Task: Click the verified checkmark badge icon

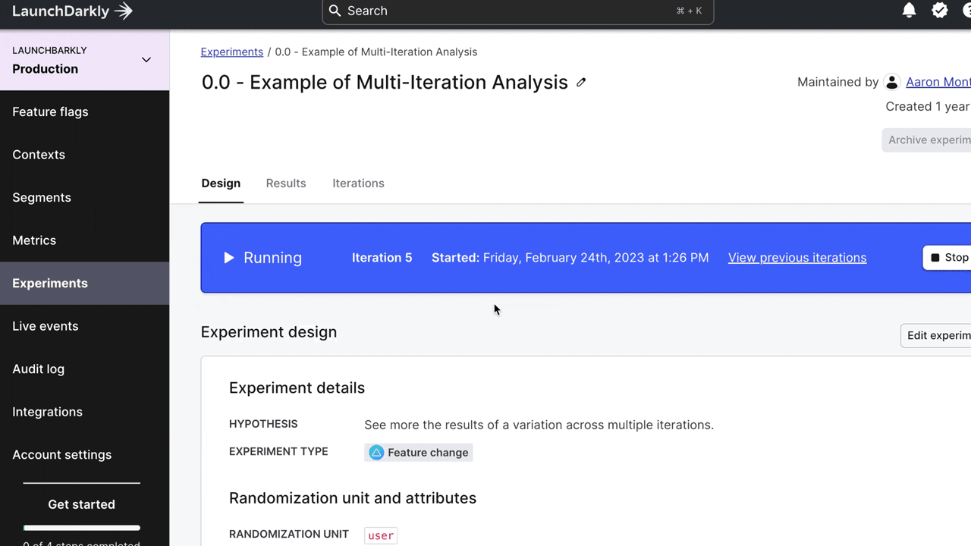Action: (x=940, y=11)
